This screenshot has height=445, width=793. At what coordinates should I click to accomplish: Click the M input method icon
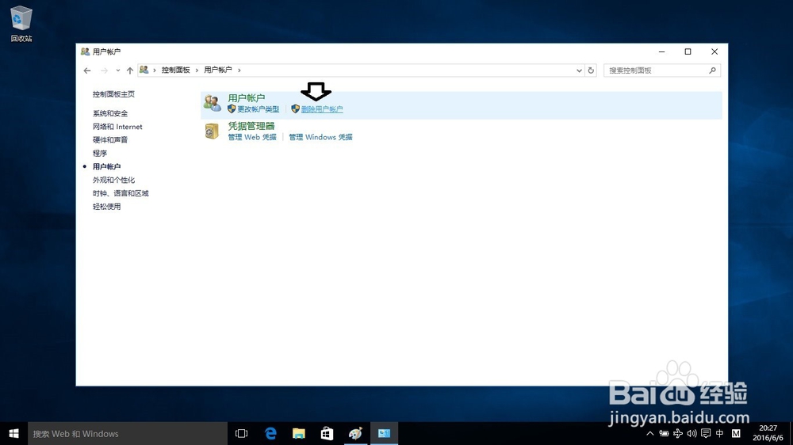click(736, 433)
